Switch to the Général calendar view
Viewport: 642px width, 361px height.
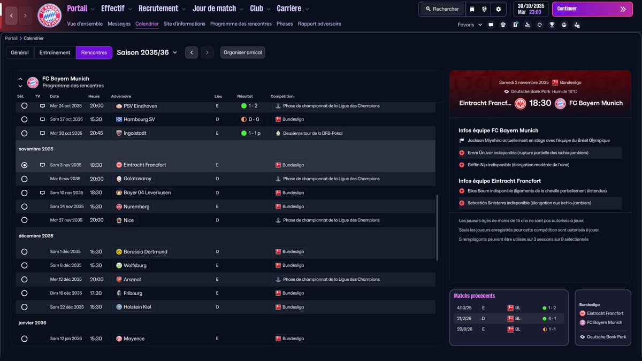pos(20,52)
